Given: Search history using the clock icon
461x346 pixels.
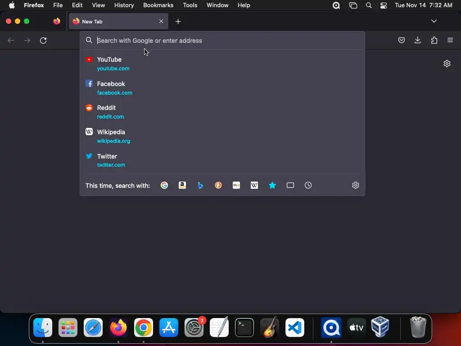Looking at the screenshot, I should point(308,185).
